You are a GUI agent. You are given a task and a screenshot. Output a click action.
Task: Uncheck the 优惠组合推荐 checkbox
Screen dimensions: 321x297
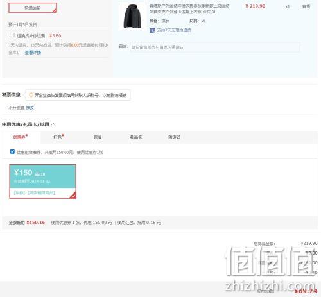pyautogui.click(x=12, y=151)
